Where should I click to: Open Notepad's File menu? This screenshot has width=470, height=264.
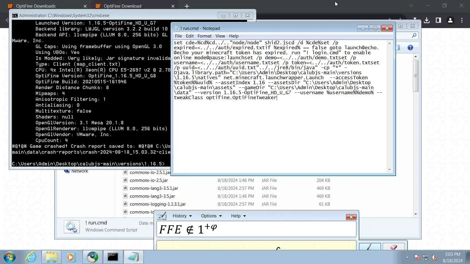178,36
